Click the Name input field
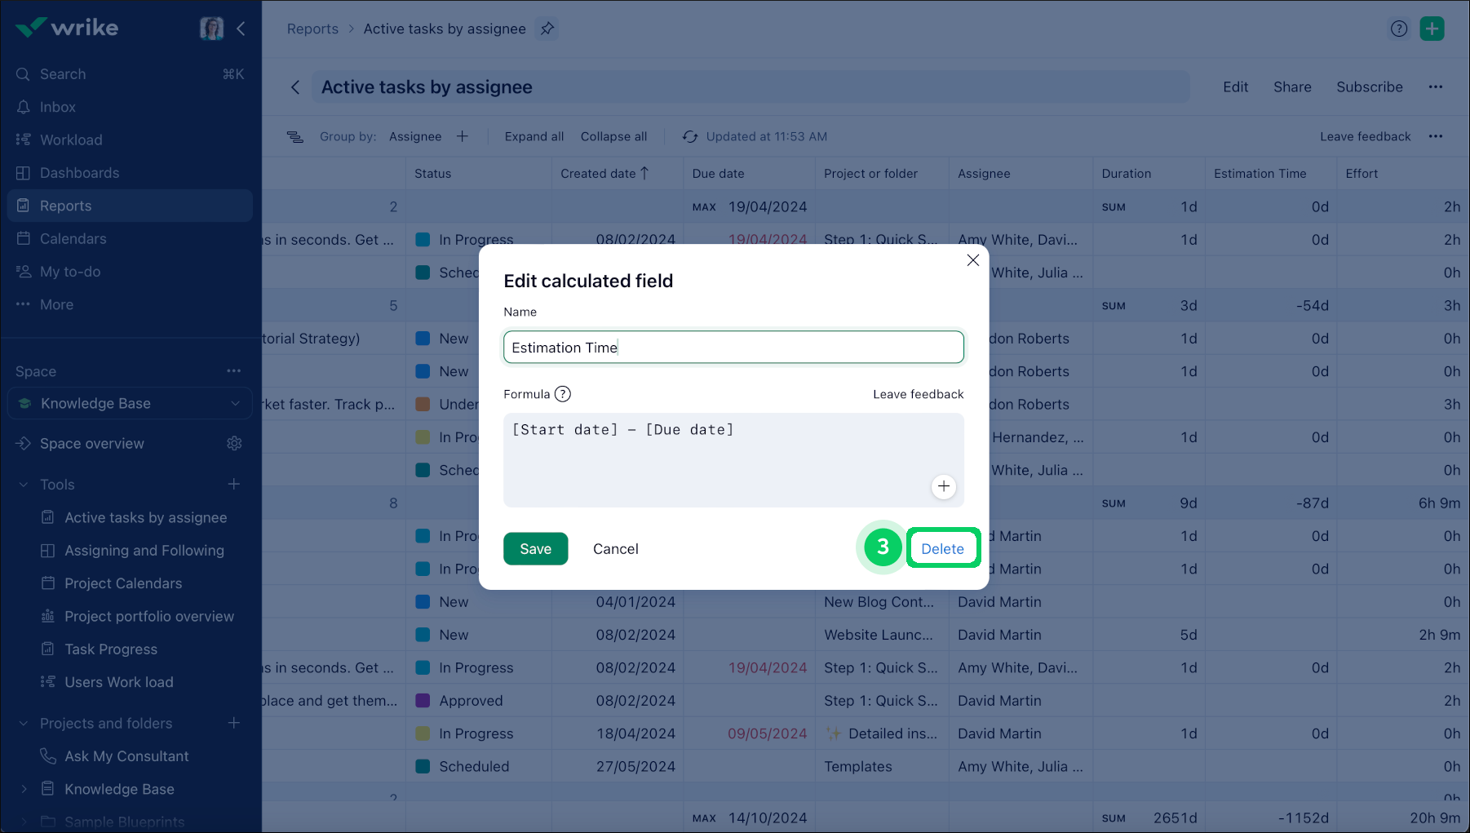Image resolution: width=1470 pixels, height=833 pixels. tap(733, 348)
